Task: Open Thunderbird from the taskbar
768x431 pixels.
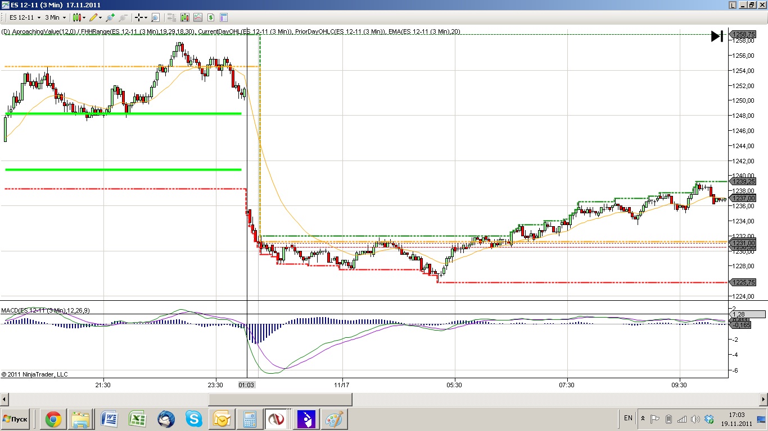Action: (x=166, y=419)
